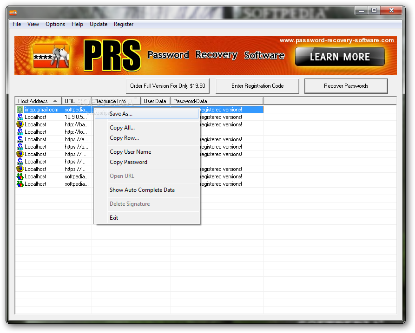Screen dimensions: 415x333
Task: Click the LEARN MORE banner button
Action: coord(340,57)
